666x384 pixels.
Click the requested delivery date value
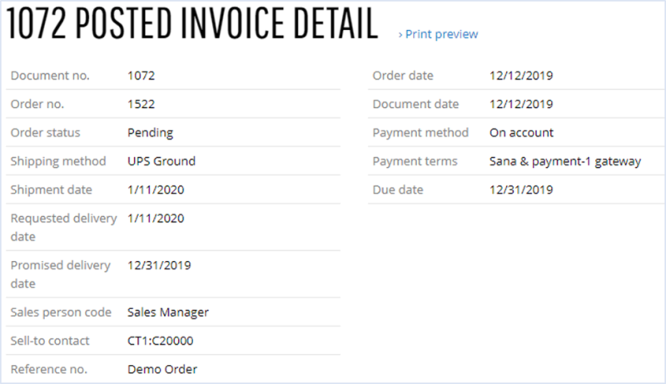(x=156, y=219)
